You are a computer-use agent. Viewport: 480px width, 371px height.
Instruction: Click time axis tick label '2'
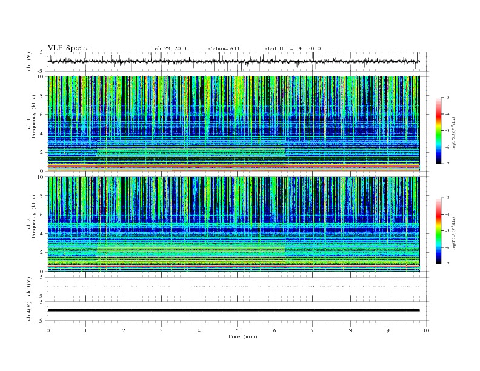124,330
